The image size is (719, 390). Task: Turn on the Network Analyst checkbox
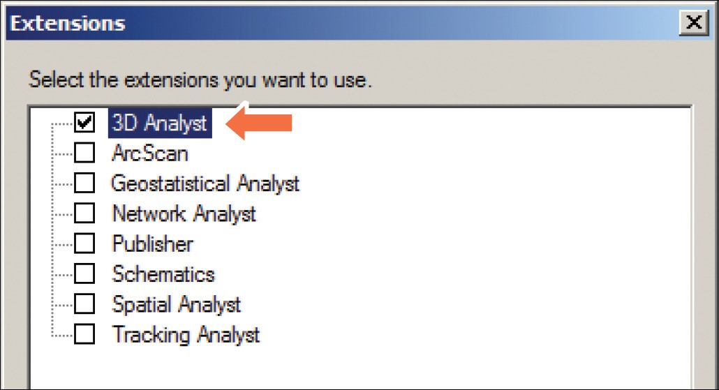click(84, 213)
